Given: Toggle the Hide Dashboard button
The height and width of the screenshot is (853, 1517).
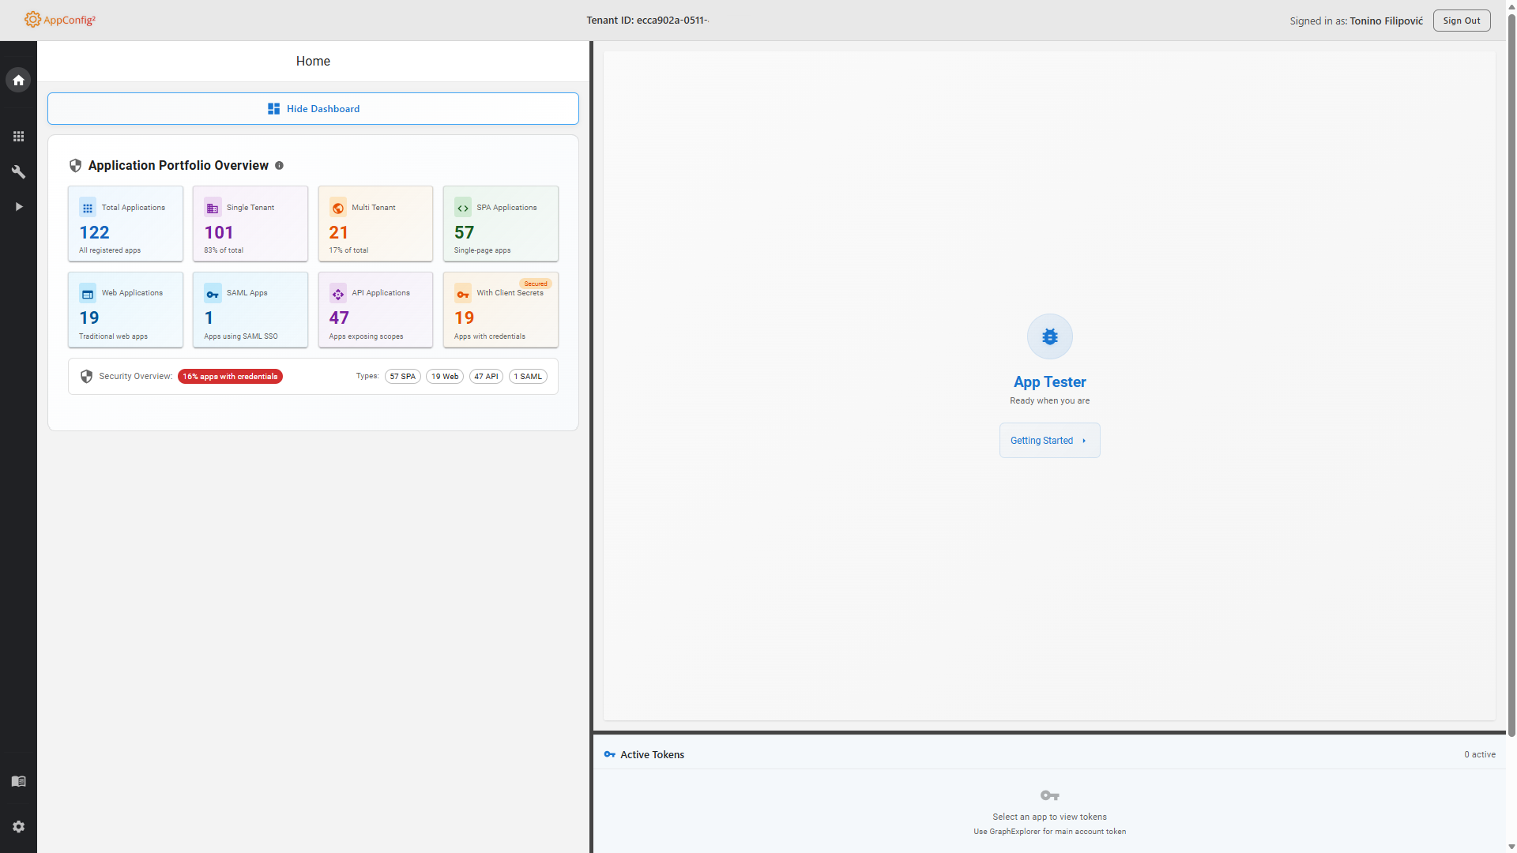Looking at the screenshot, I should pos(313,109).
